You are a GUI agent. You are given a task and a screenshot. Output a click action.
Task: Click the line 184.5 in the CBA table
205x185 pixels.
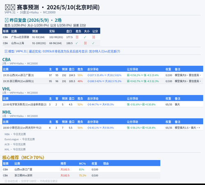click(x=72, y=75)
